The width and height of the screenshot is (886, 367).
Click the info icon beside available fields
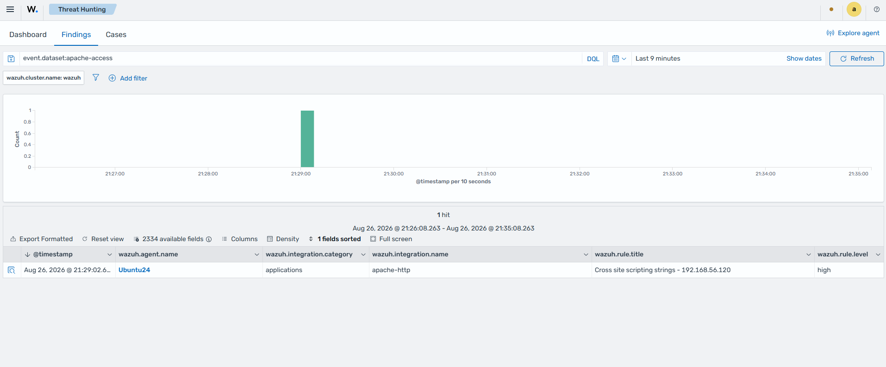pyautogui.click(x=209, y=239)
